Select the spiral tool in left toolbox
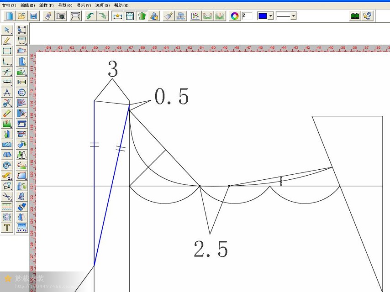The height and width of the screenshot is (292, 390). tap(7, 165)
